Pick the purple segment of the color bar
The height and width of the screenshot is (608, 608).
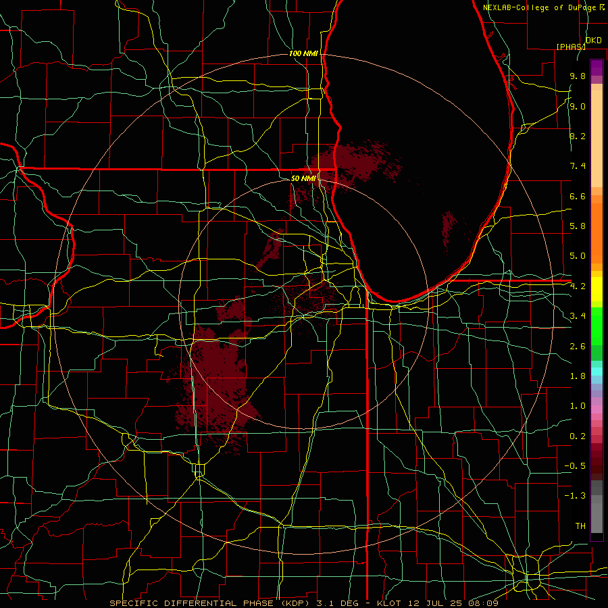point(597,68)
